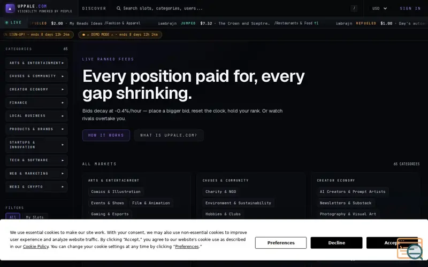Click the green LIVE indicator
Viewport: 428px width, 267px height.
[13, 22]
